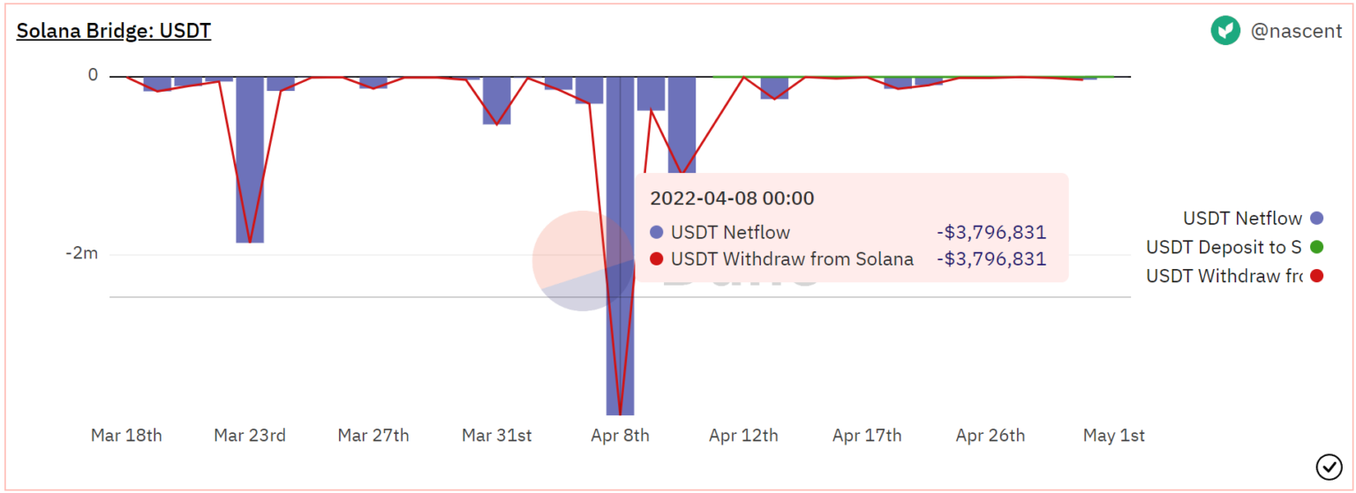Image resolution: width=1356 pixels, height=493 pixels.
Task: Click the Mar 18th x-axis label
Action: [x=126, y=436]
